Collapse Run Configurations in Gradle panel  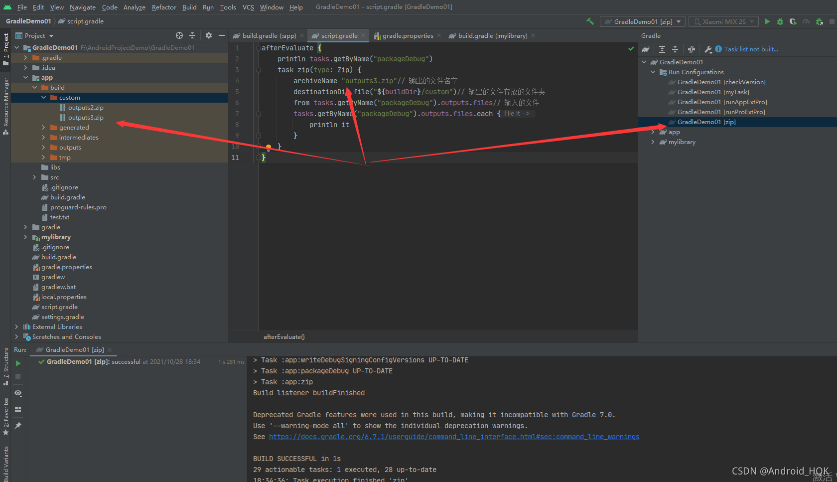(653, 72)
